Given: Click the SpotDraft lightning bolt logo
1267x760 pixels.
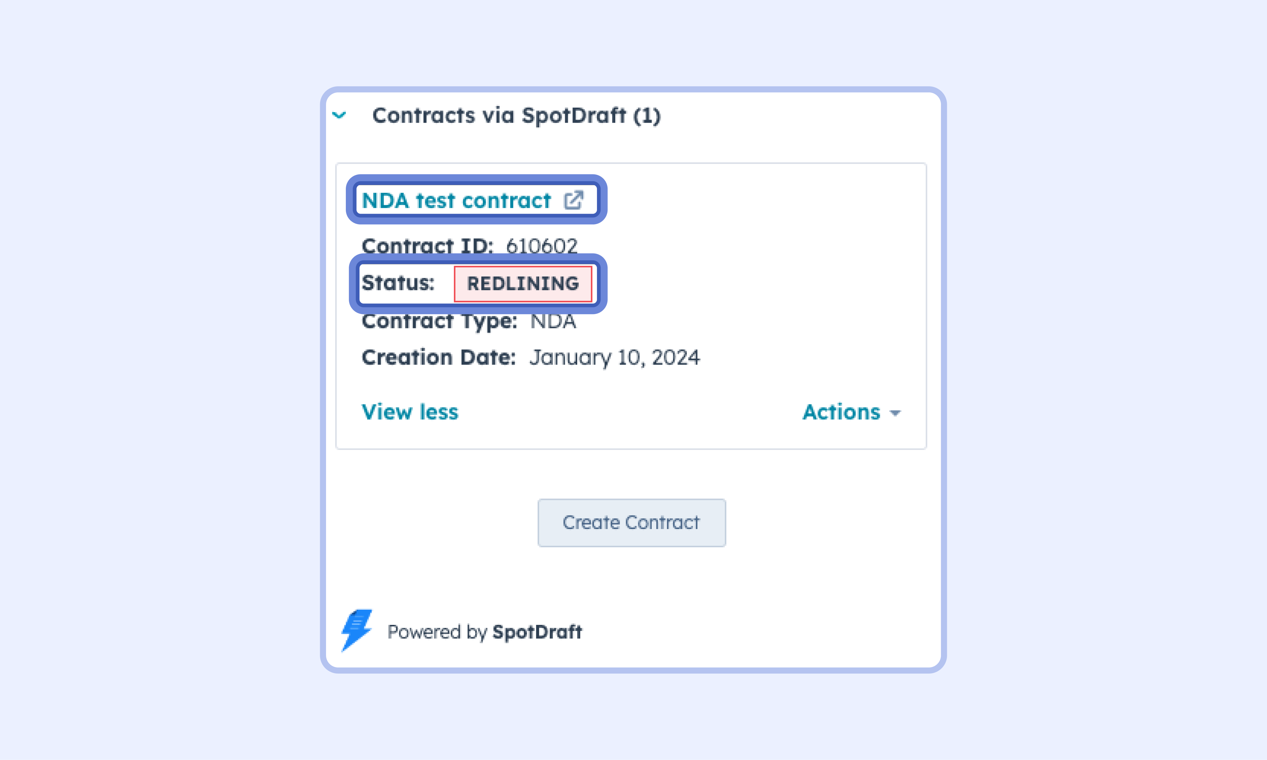Looking at the screenshot, I should pos(357,630).
